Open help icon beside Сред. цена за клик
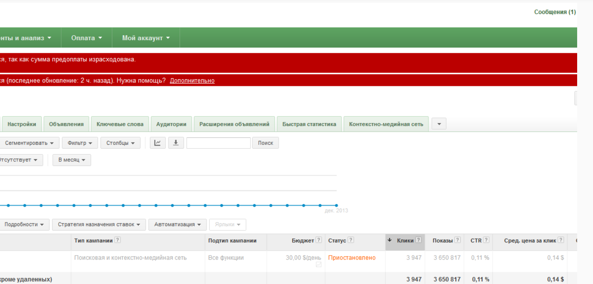Screen dimensions: 593x284 561,240
